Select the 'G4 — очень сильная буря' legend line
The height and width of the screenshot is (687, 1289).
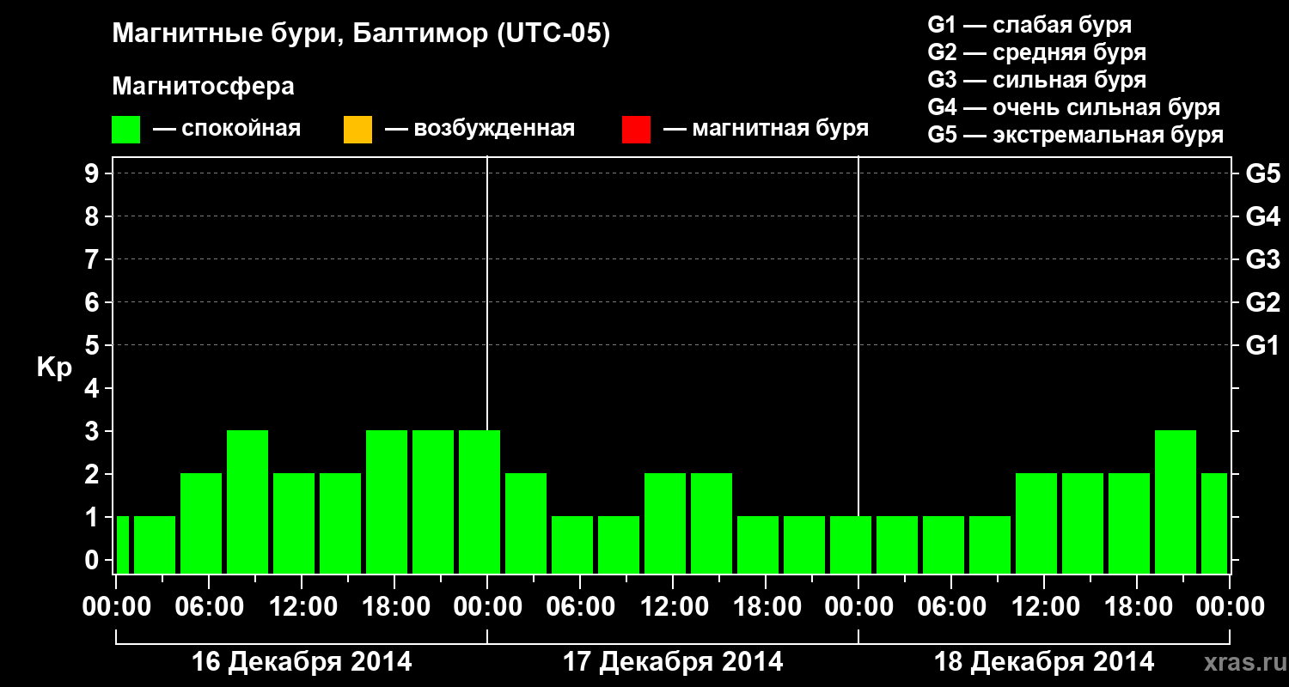pyautogui.click(x=1074, y=107)
